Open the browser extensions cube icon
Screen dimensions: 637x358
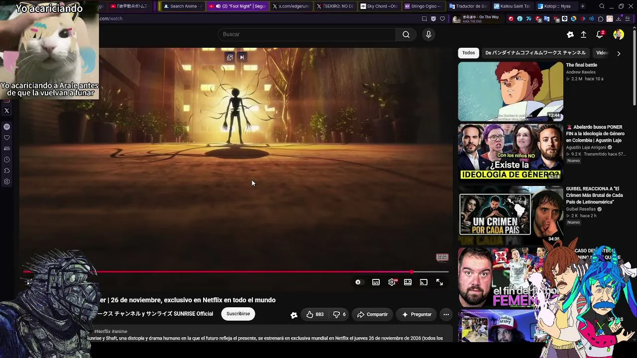[x=601, y=19]
